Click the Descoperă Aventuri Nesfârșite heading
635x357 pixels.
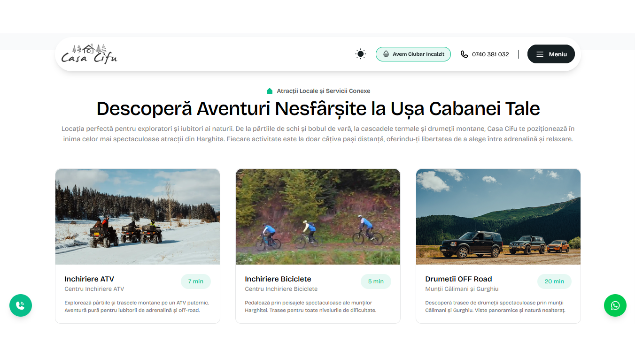318,108
